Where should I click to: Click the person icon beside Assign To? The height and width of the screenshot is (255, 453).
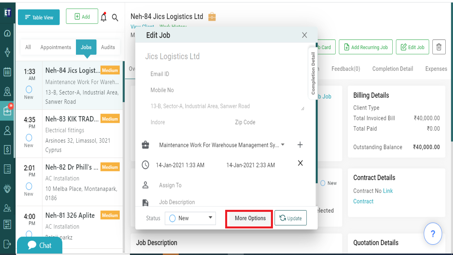[145, 185]
